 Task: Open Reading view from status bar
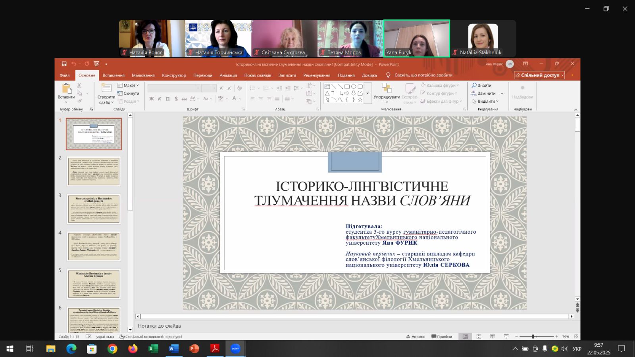point(493,336)
